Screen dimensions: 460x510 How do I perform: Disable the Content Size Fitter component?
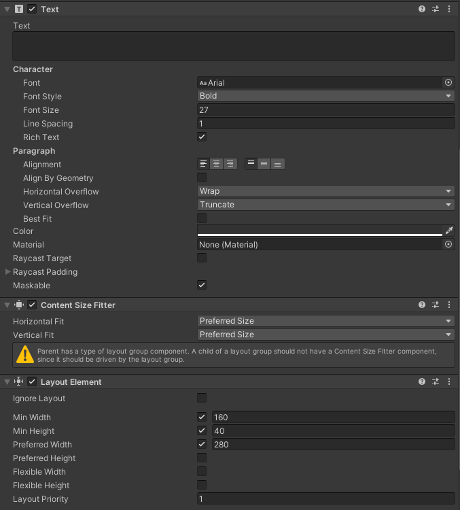32,305
